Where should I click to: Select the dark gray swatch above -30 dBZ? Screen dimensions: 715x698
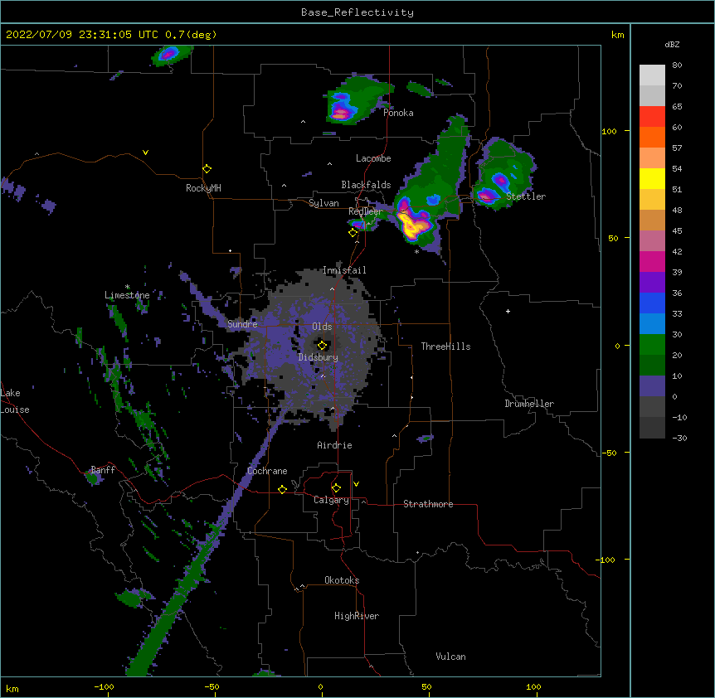pyautogui.click(x=652, y=428)
